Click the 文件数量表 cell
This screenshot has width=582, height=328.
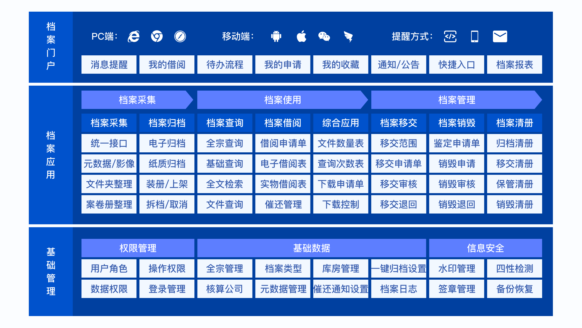[x=340, y=143]
